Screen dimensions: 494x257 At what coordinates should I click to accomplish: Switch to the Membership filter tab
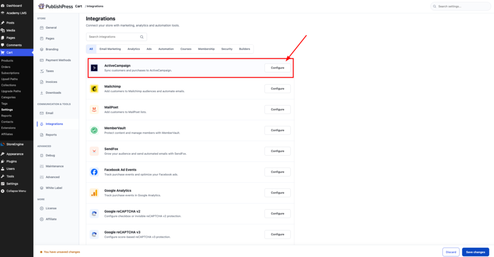(x=206, y=49)
